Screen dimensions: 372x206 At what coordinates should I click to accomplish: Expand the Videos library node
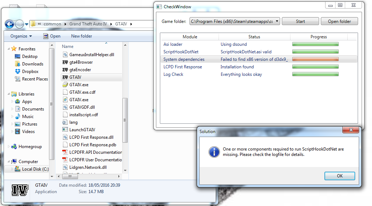pyautogui.click(x=12, y=132)
